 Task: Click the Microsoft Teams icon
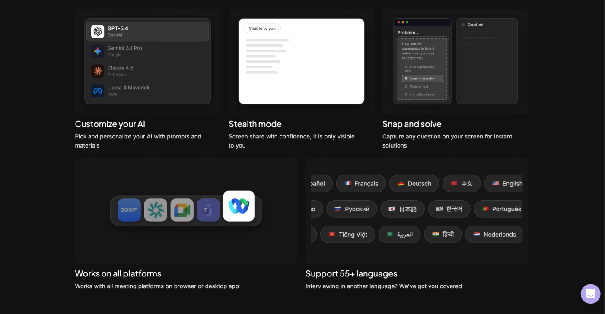tap(208, 210)
